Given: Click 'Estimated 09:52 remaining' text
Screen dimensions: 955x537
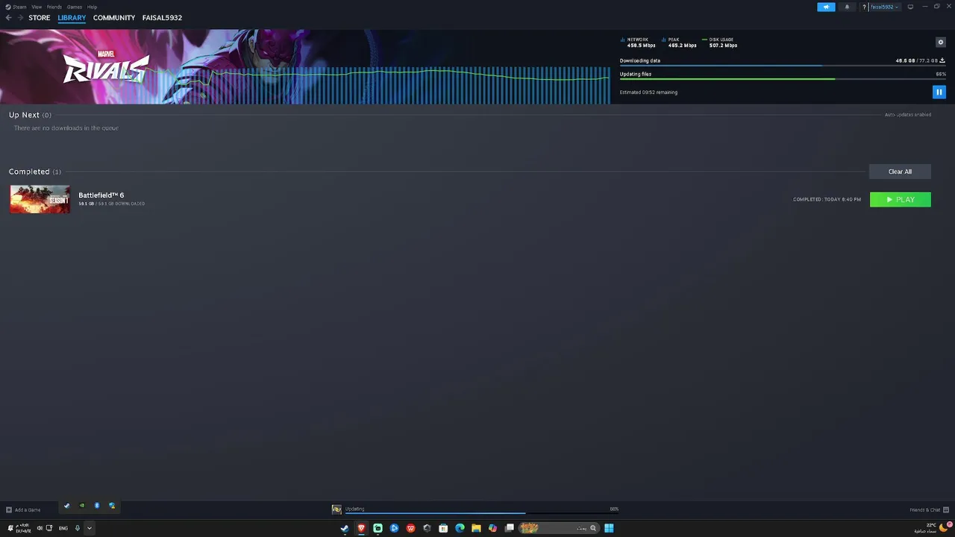Looking at the screenshot, I should coord(648,92).
